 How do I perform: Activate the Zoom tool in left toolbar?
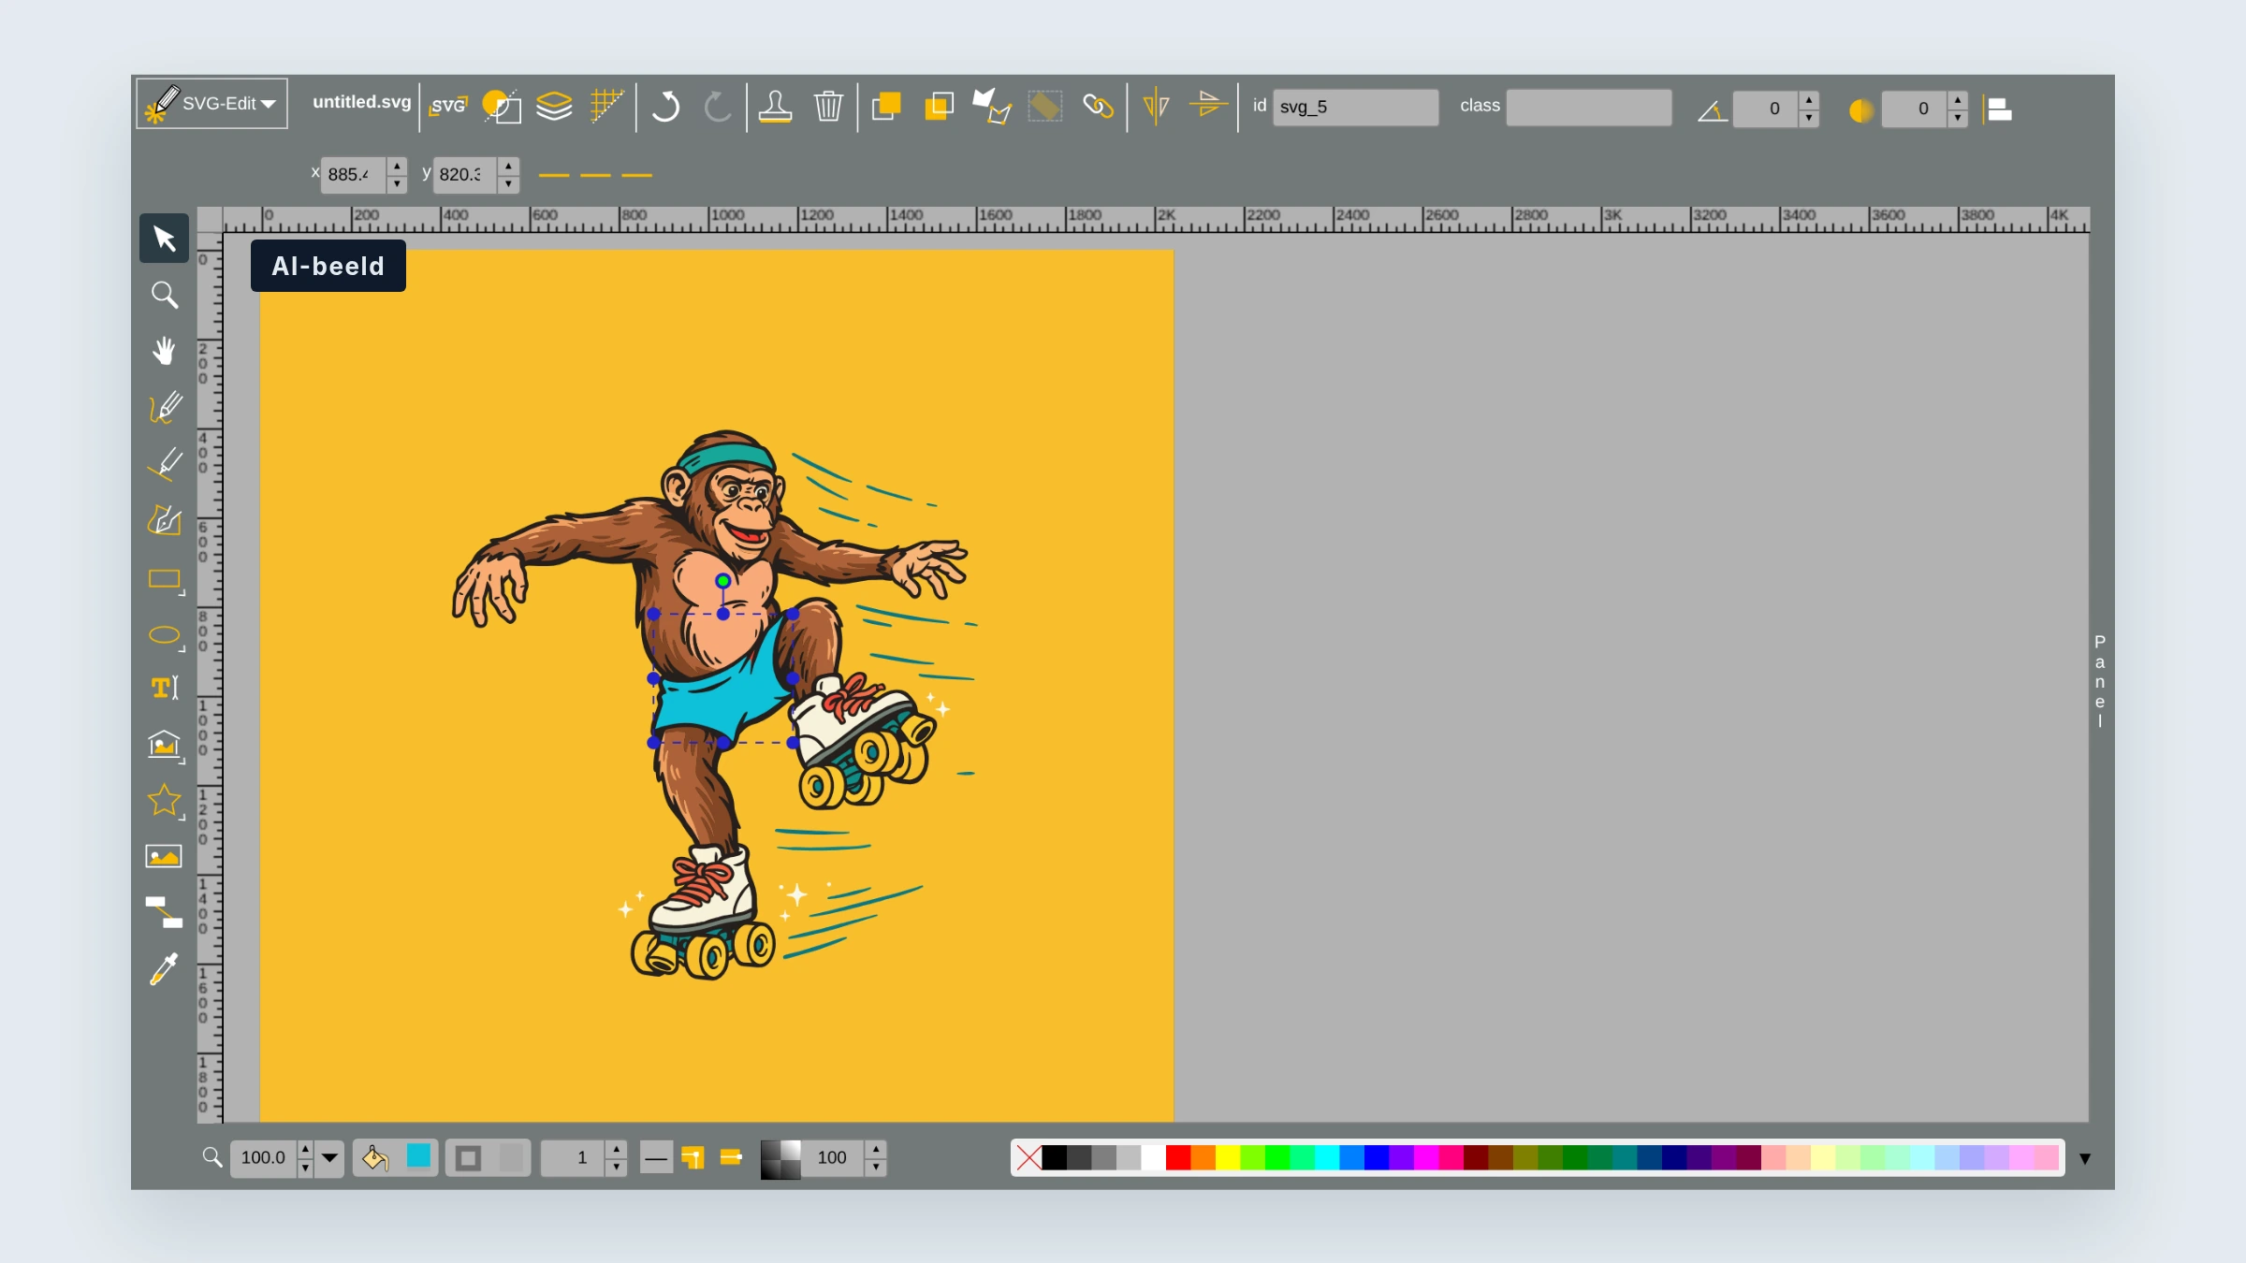(164, 295)
